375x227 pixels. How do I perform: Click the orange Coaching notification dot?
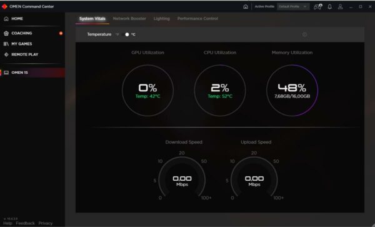pos(61,33)
